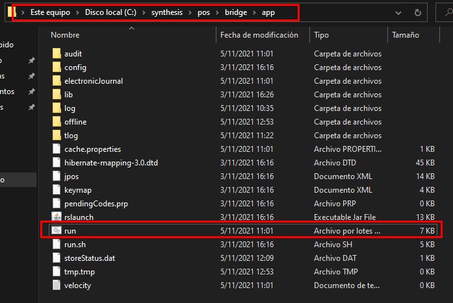Select the velocity text document icon
This screenshot has height=303, width=453.
[56, 285]
